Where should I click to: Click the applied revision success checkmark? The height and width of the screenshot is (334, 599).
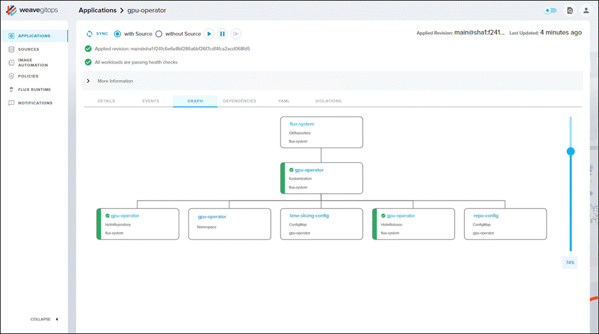88,48
